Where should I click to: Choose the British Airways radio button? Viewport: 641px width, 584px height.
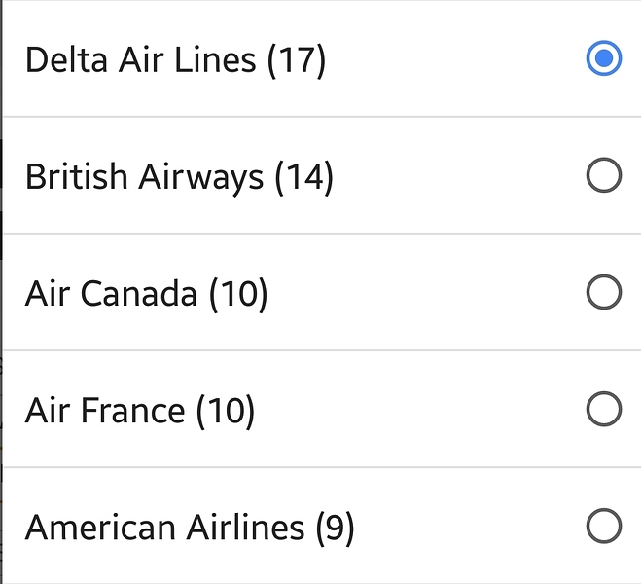[603, 176]
